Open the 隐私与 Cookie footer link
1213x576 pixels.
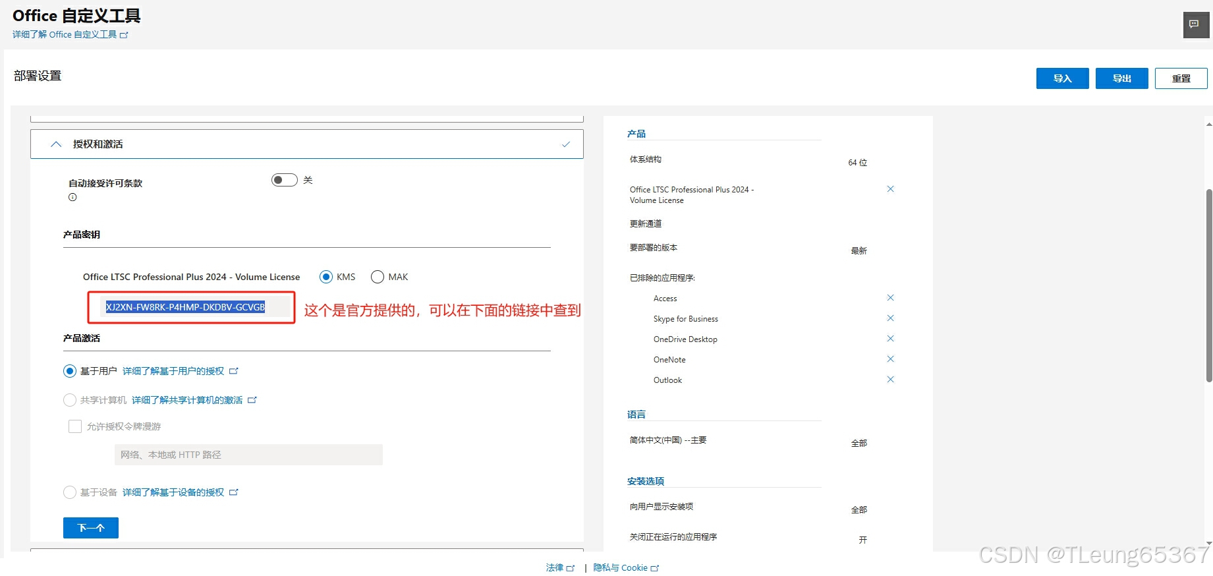tap(626, 567)
